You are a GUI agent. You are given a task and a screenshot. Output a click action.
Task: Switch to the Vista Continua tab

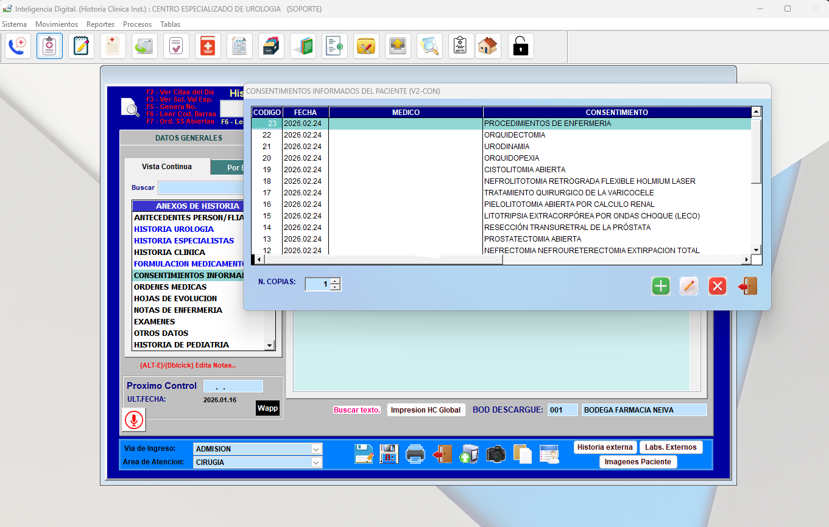coord(167,167)
